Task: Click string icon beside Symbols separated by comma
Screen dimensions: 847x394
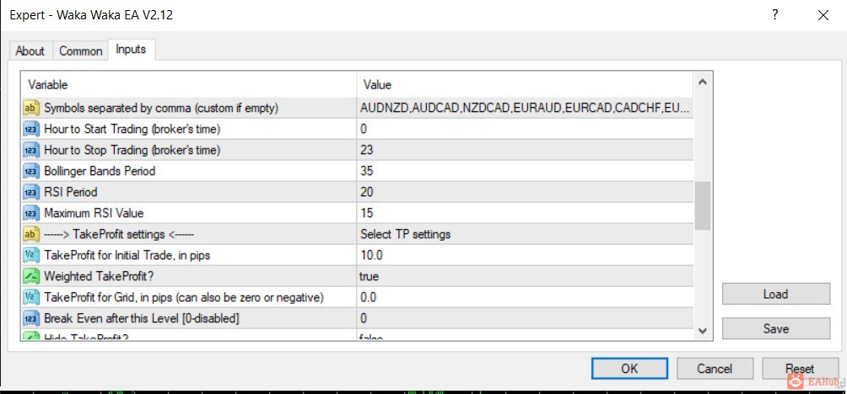Action: click(x=31, y=109)
